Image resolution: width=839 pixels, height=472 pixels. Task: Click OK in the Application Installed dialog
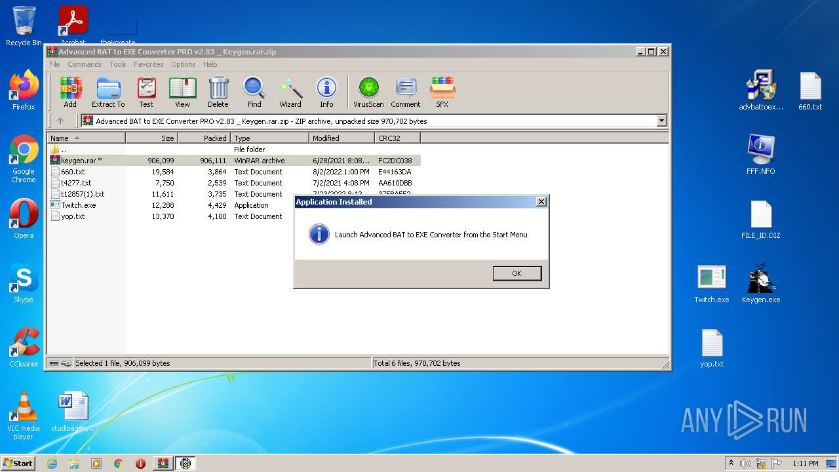pyautogui.click(x=517, y=273)
